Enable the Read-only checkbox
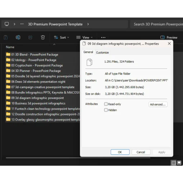Viewport: 183px width, 183px height. click(x=106, y=104)
